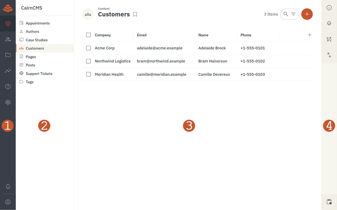Viewport: 337px width, 210px height.
Task: Open the Posts collection
Action: click(x=45, y=65)
